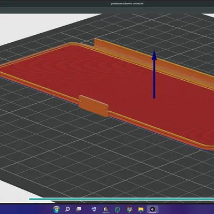Screen dimensions: 214x214
Task: Open Task View in the taskbar
Action: pyautogui.click(x=79, y=209)
